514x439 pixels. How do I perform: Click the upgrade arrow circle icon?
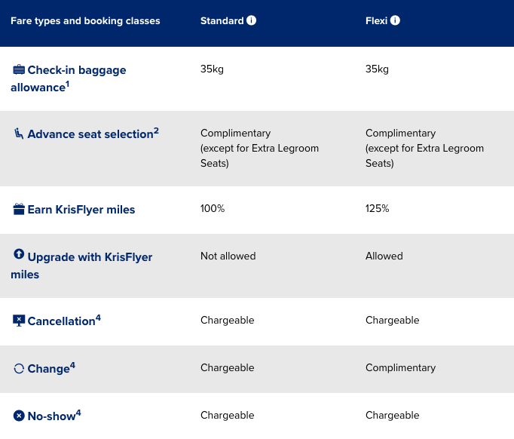[19, 255]
